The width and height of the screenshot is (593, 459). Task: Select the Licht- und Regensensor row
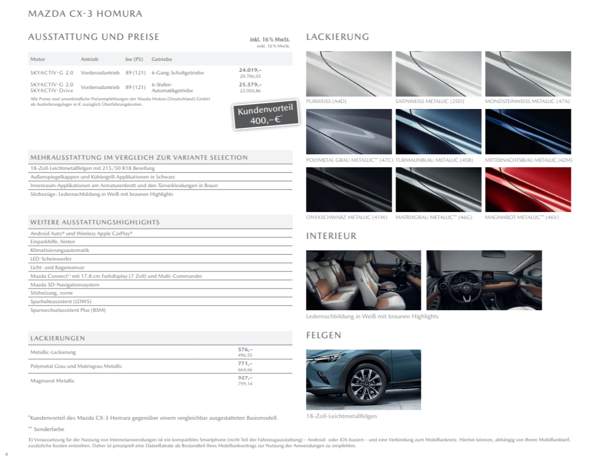click(160, 268)
